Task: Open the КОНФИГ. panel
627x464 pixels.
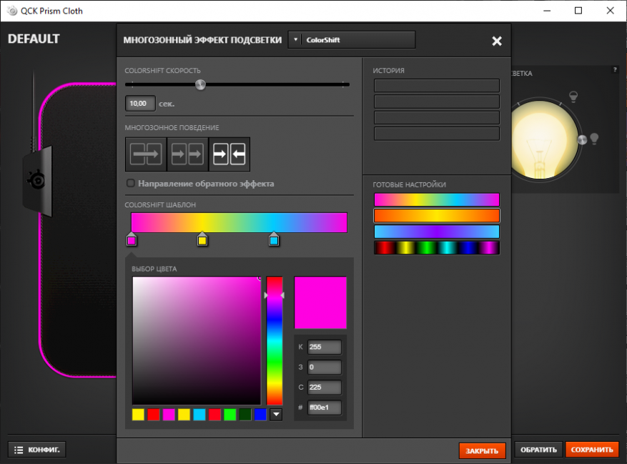Action: 36,450
